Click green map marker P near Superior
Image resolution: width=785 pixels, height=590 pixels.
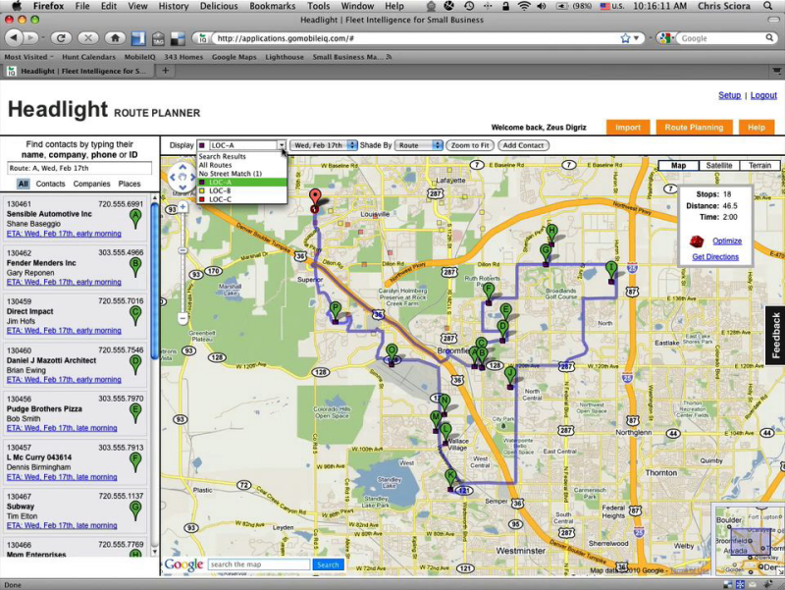[x=336, y=308]
